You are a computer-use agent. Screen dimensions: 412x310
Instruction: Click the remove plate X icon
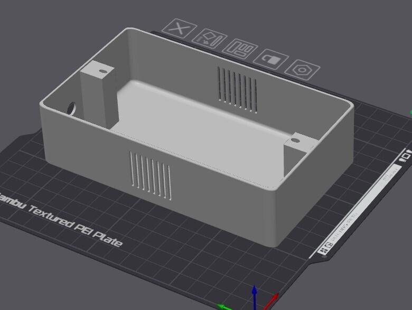pyautogui.click(x=180, y=29)
